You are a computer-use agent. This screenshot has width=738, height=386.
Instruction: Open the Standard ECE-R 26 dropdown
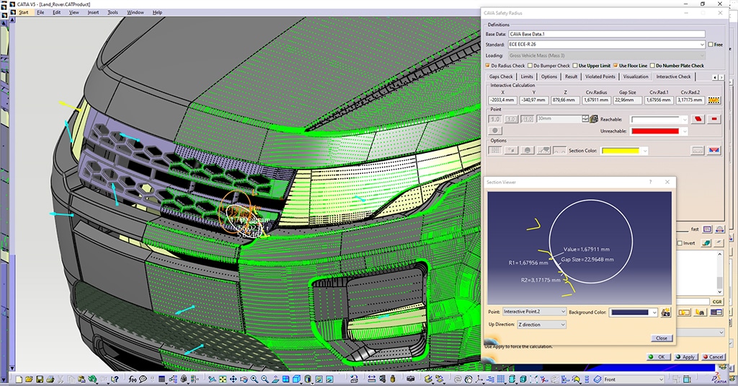pyautogui.click(x=702, y=44)
